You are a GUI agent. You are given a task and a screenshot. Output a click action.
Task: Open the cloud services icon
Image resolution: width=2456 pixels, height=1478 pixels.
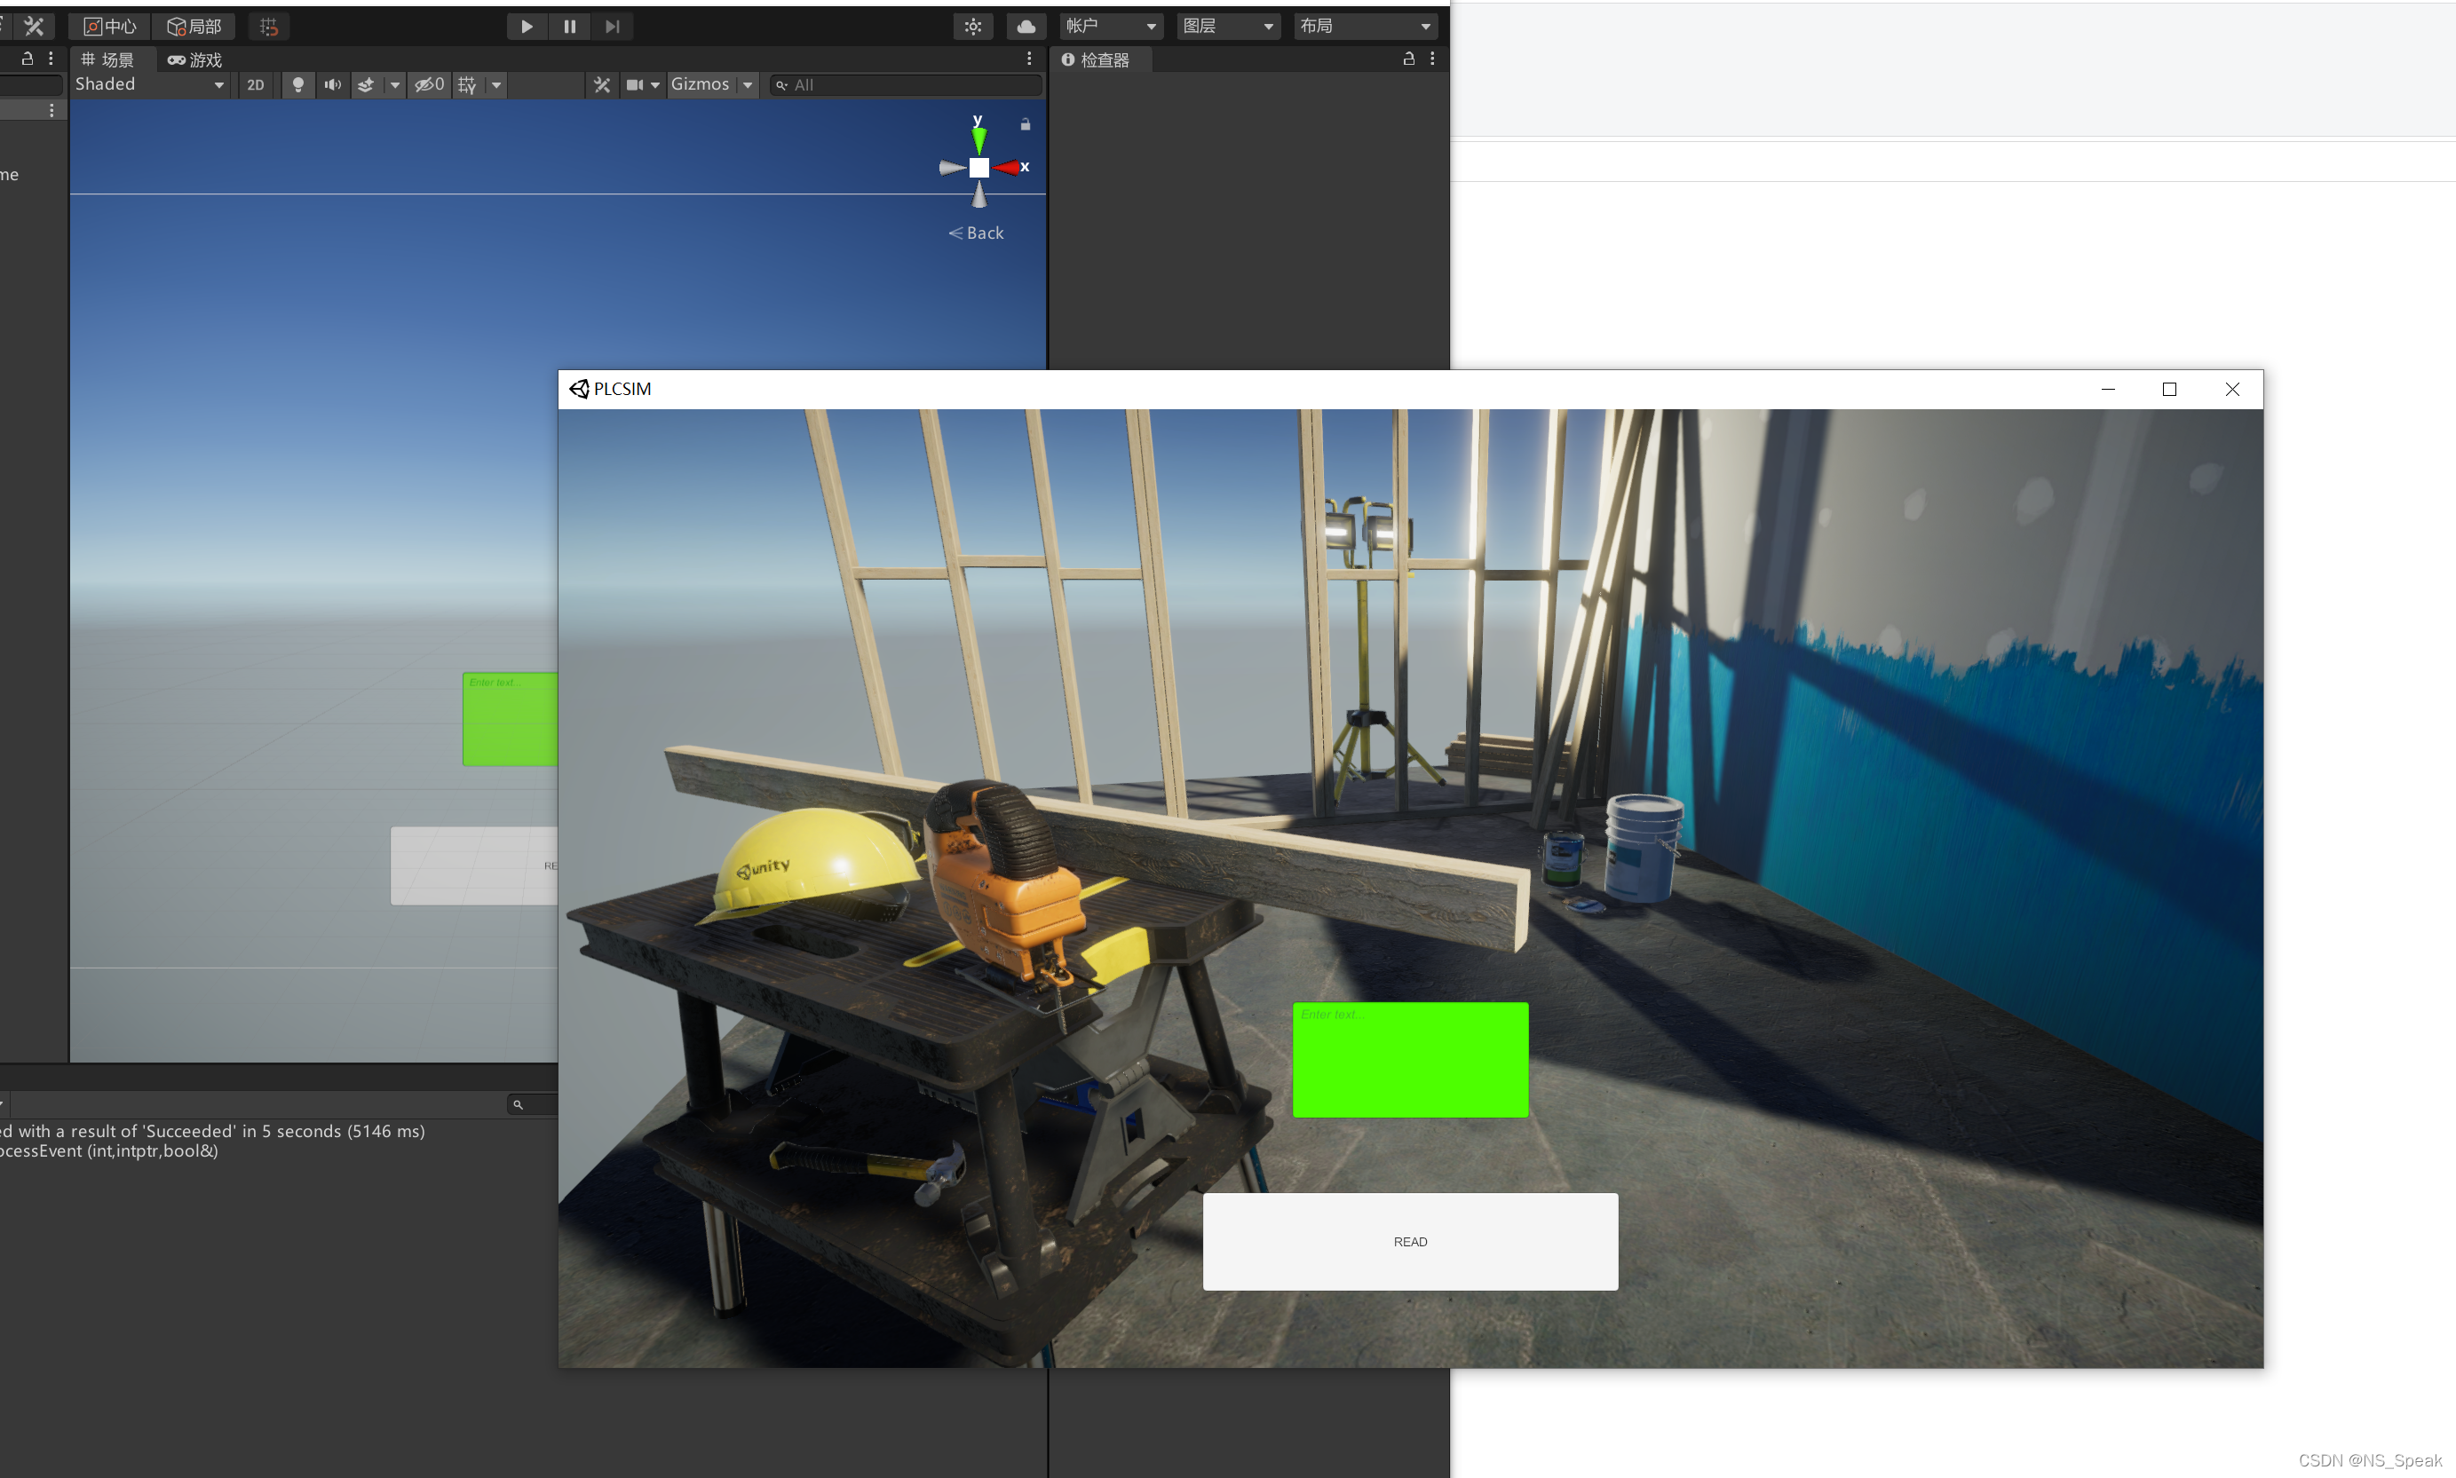[x=1026, y=27]
